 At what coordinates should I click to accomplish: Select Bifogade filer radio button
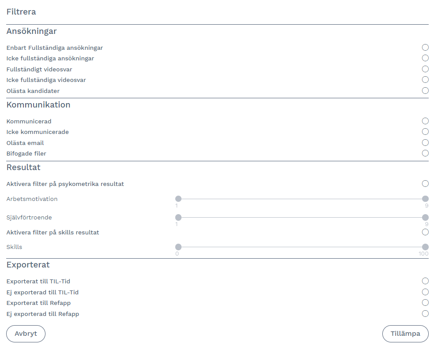[x=425, y=153]
